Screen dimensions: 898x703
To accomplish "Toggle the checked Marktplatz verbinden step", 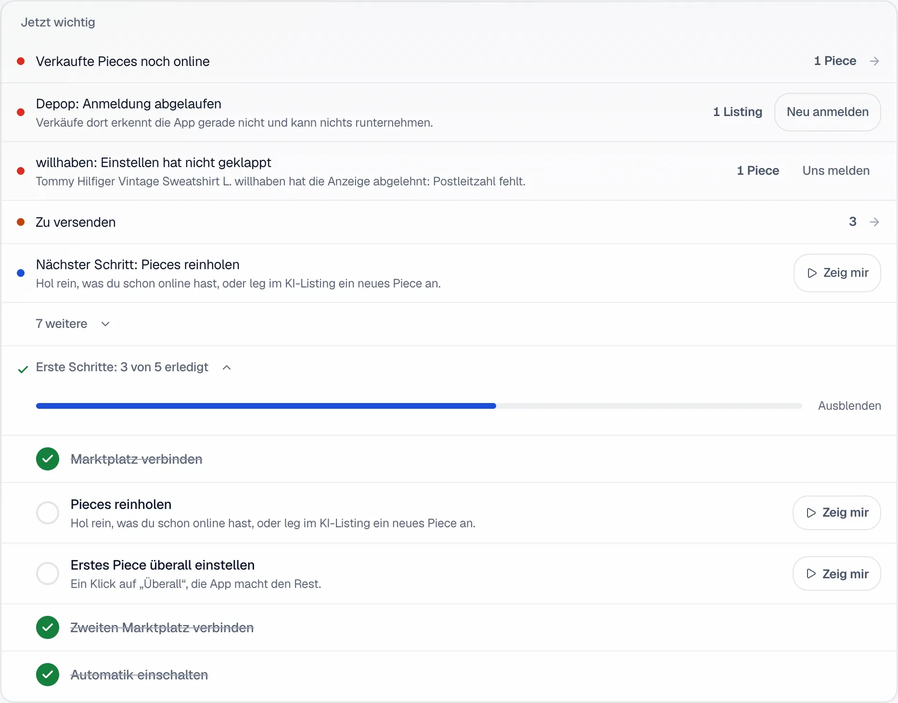I will 48,459.
